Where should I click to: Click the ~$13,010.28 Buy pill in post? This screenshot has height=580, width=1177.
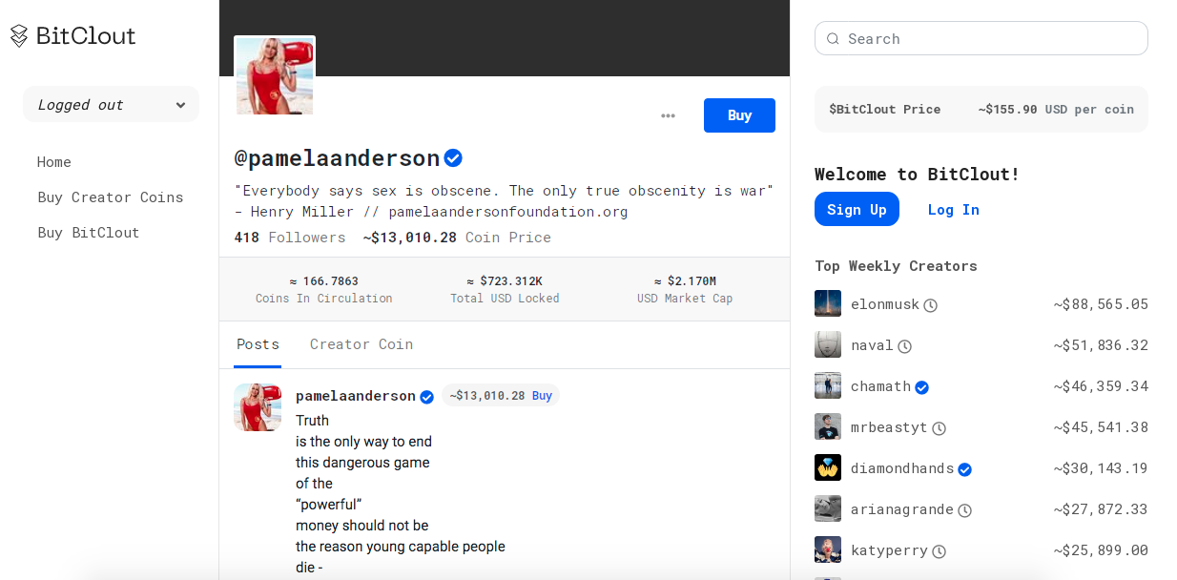[x=501, y=396]
